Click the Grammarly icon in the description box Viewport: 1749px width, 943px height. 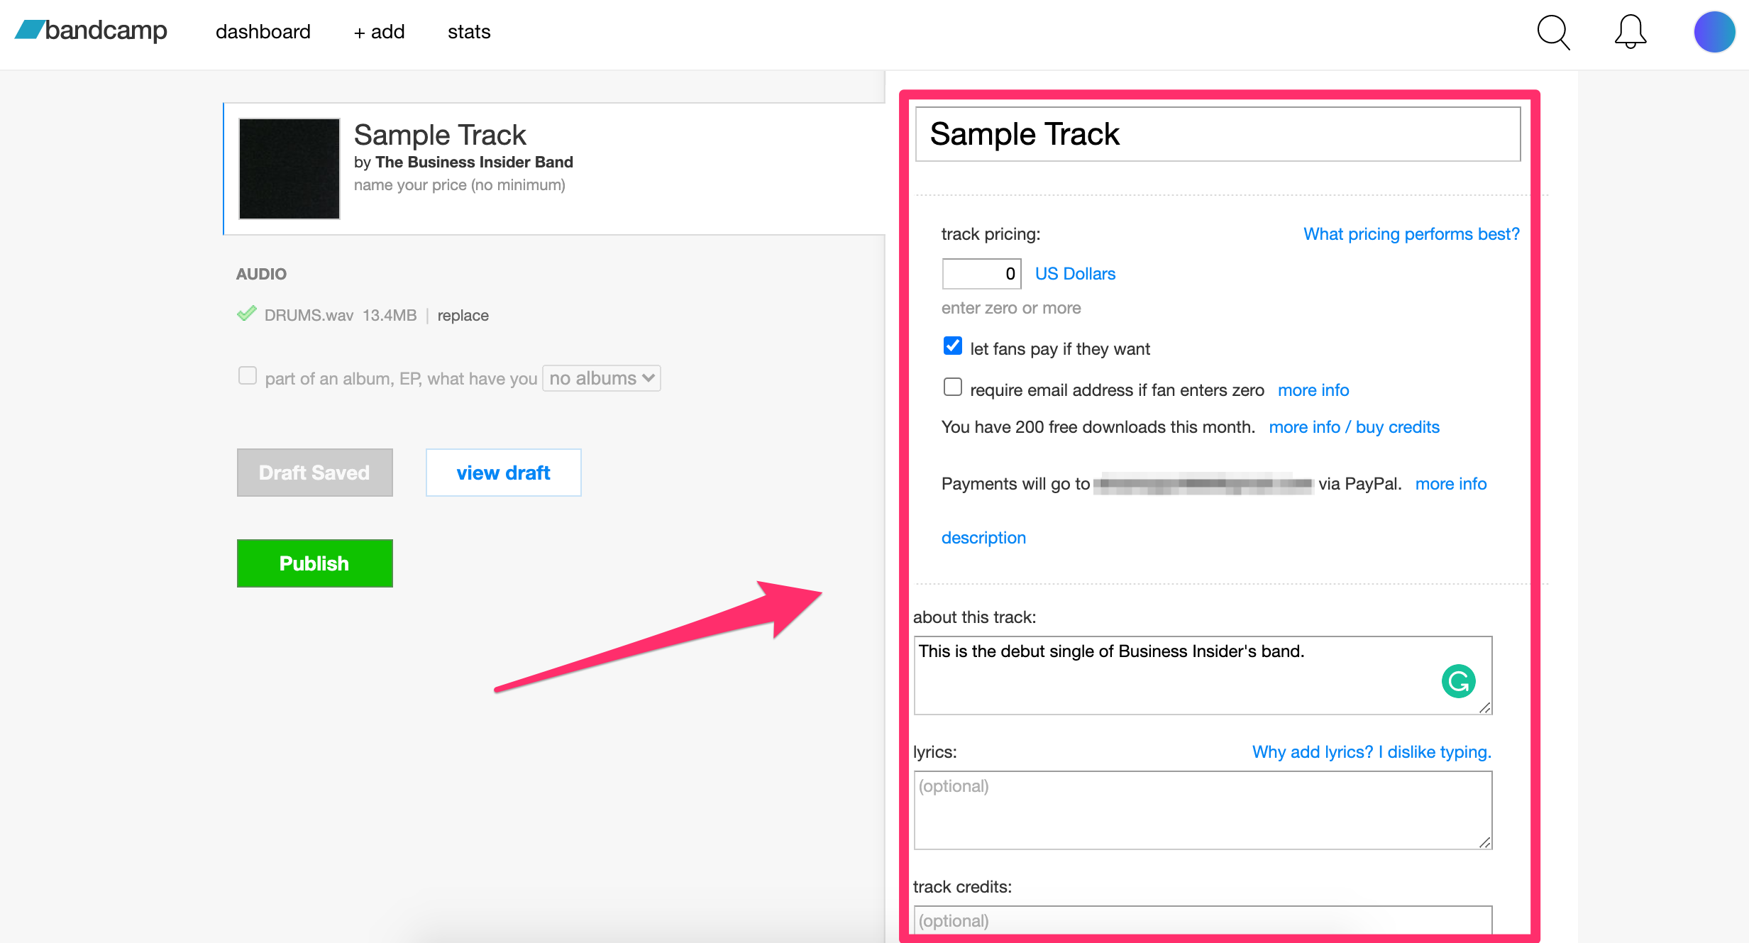point(1458,680)
